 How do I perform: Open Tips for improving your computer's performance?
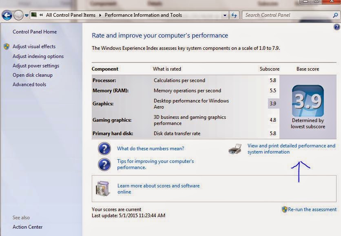point(155,164)
